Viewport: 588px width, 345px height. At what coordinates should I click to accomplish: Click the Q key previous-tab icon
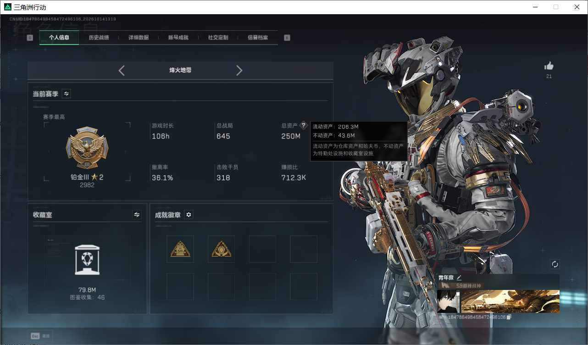(30, 38)
